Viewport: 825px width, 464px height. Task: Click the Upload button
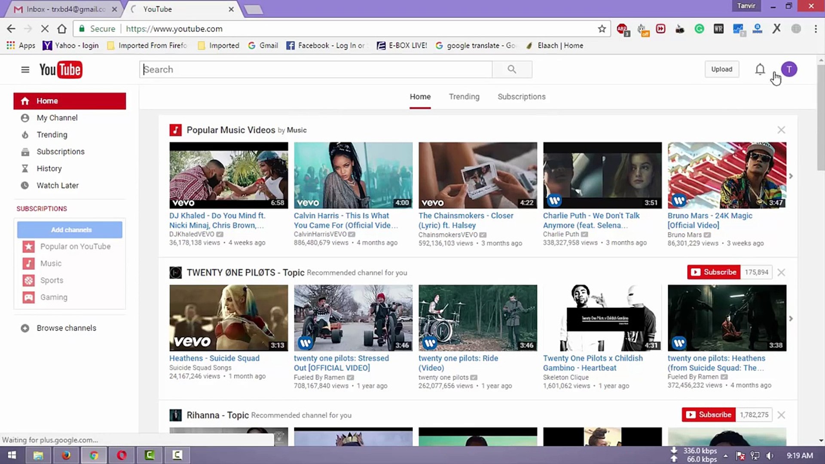pos(721,69)
